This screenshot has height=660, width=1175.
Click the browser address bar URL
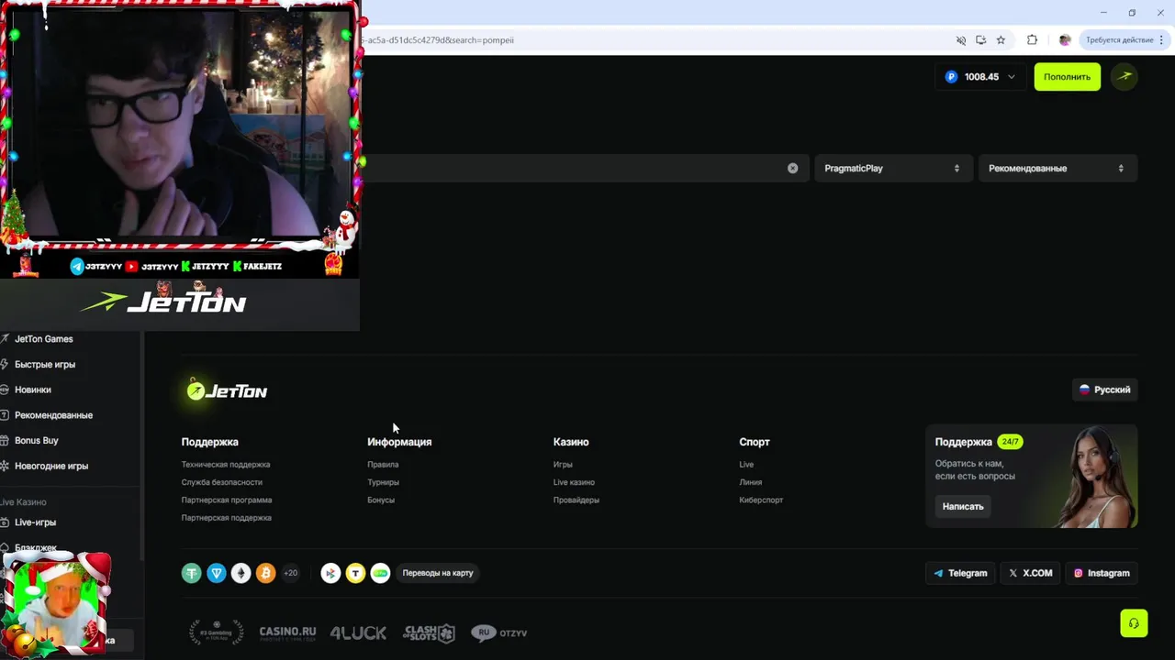point(437,40)
